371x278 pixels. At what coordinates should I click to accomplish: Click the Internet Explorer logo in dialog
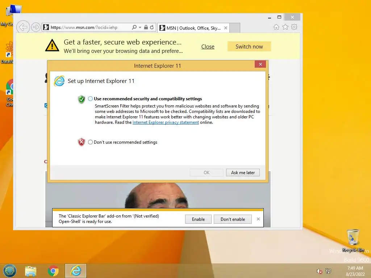click(59, 81)
